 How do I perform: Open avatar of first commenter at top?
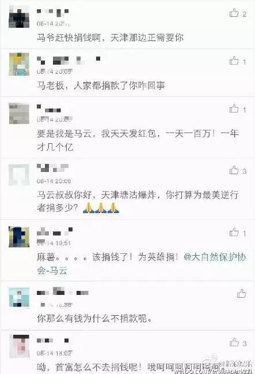click(19, 17)
